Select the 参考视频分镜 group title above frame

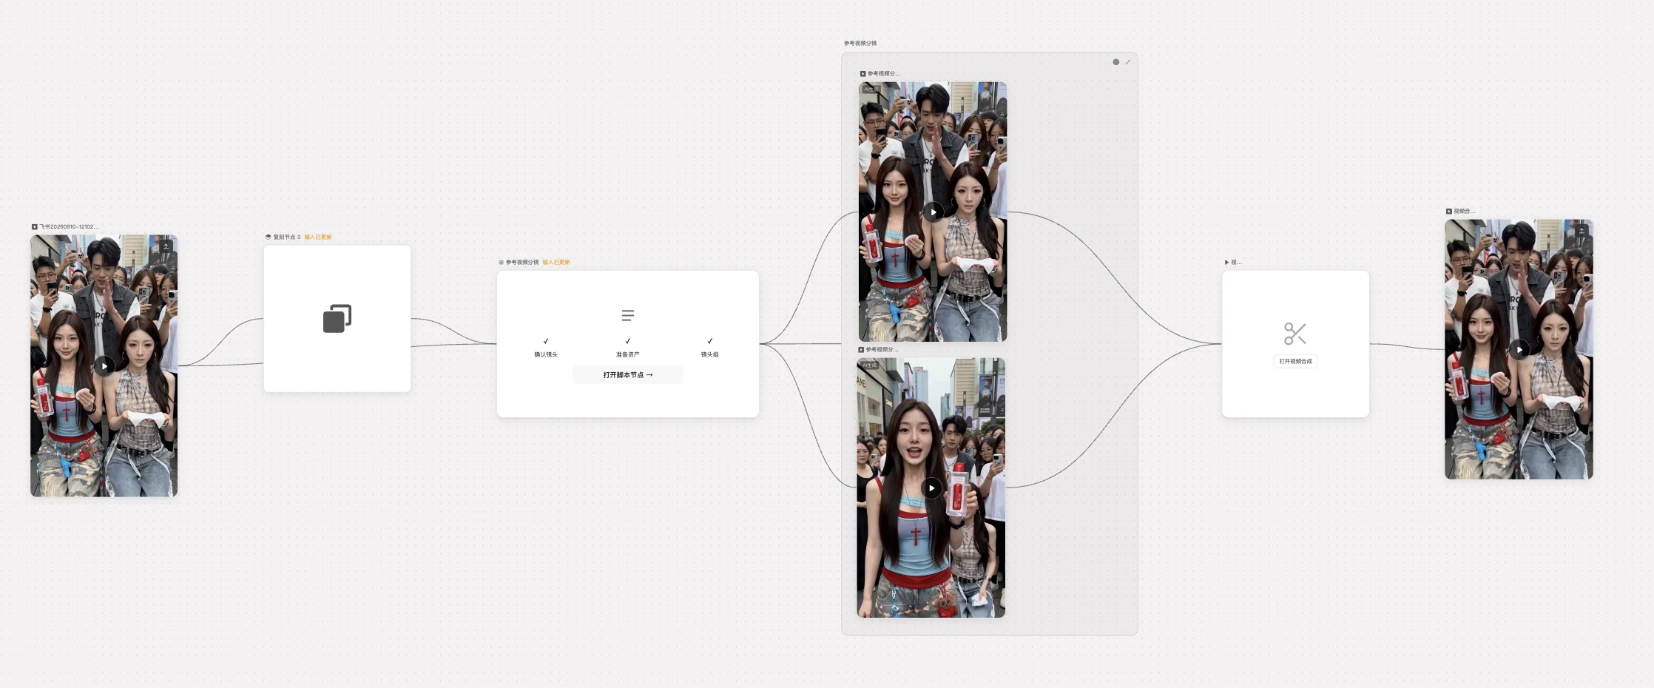click(860, 43)
